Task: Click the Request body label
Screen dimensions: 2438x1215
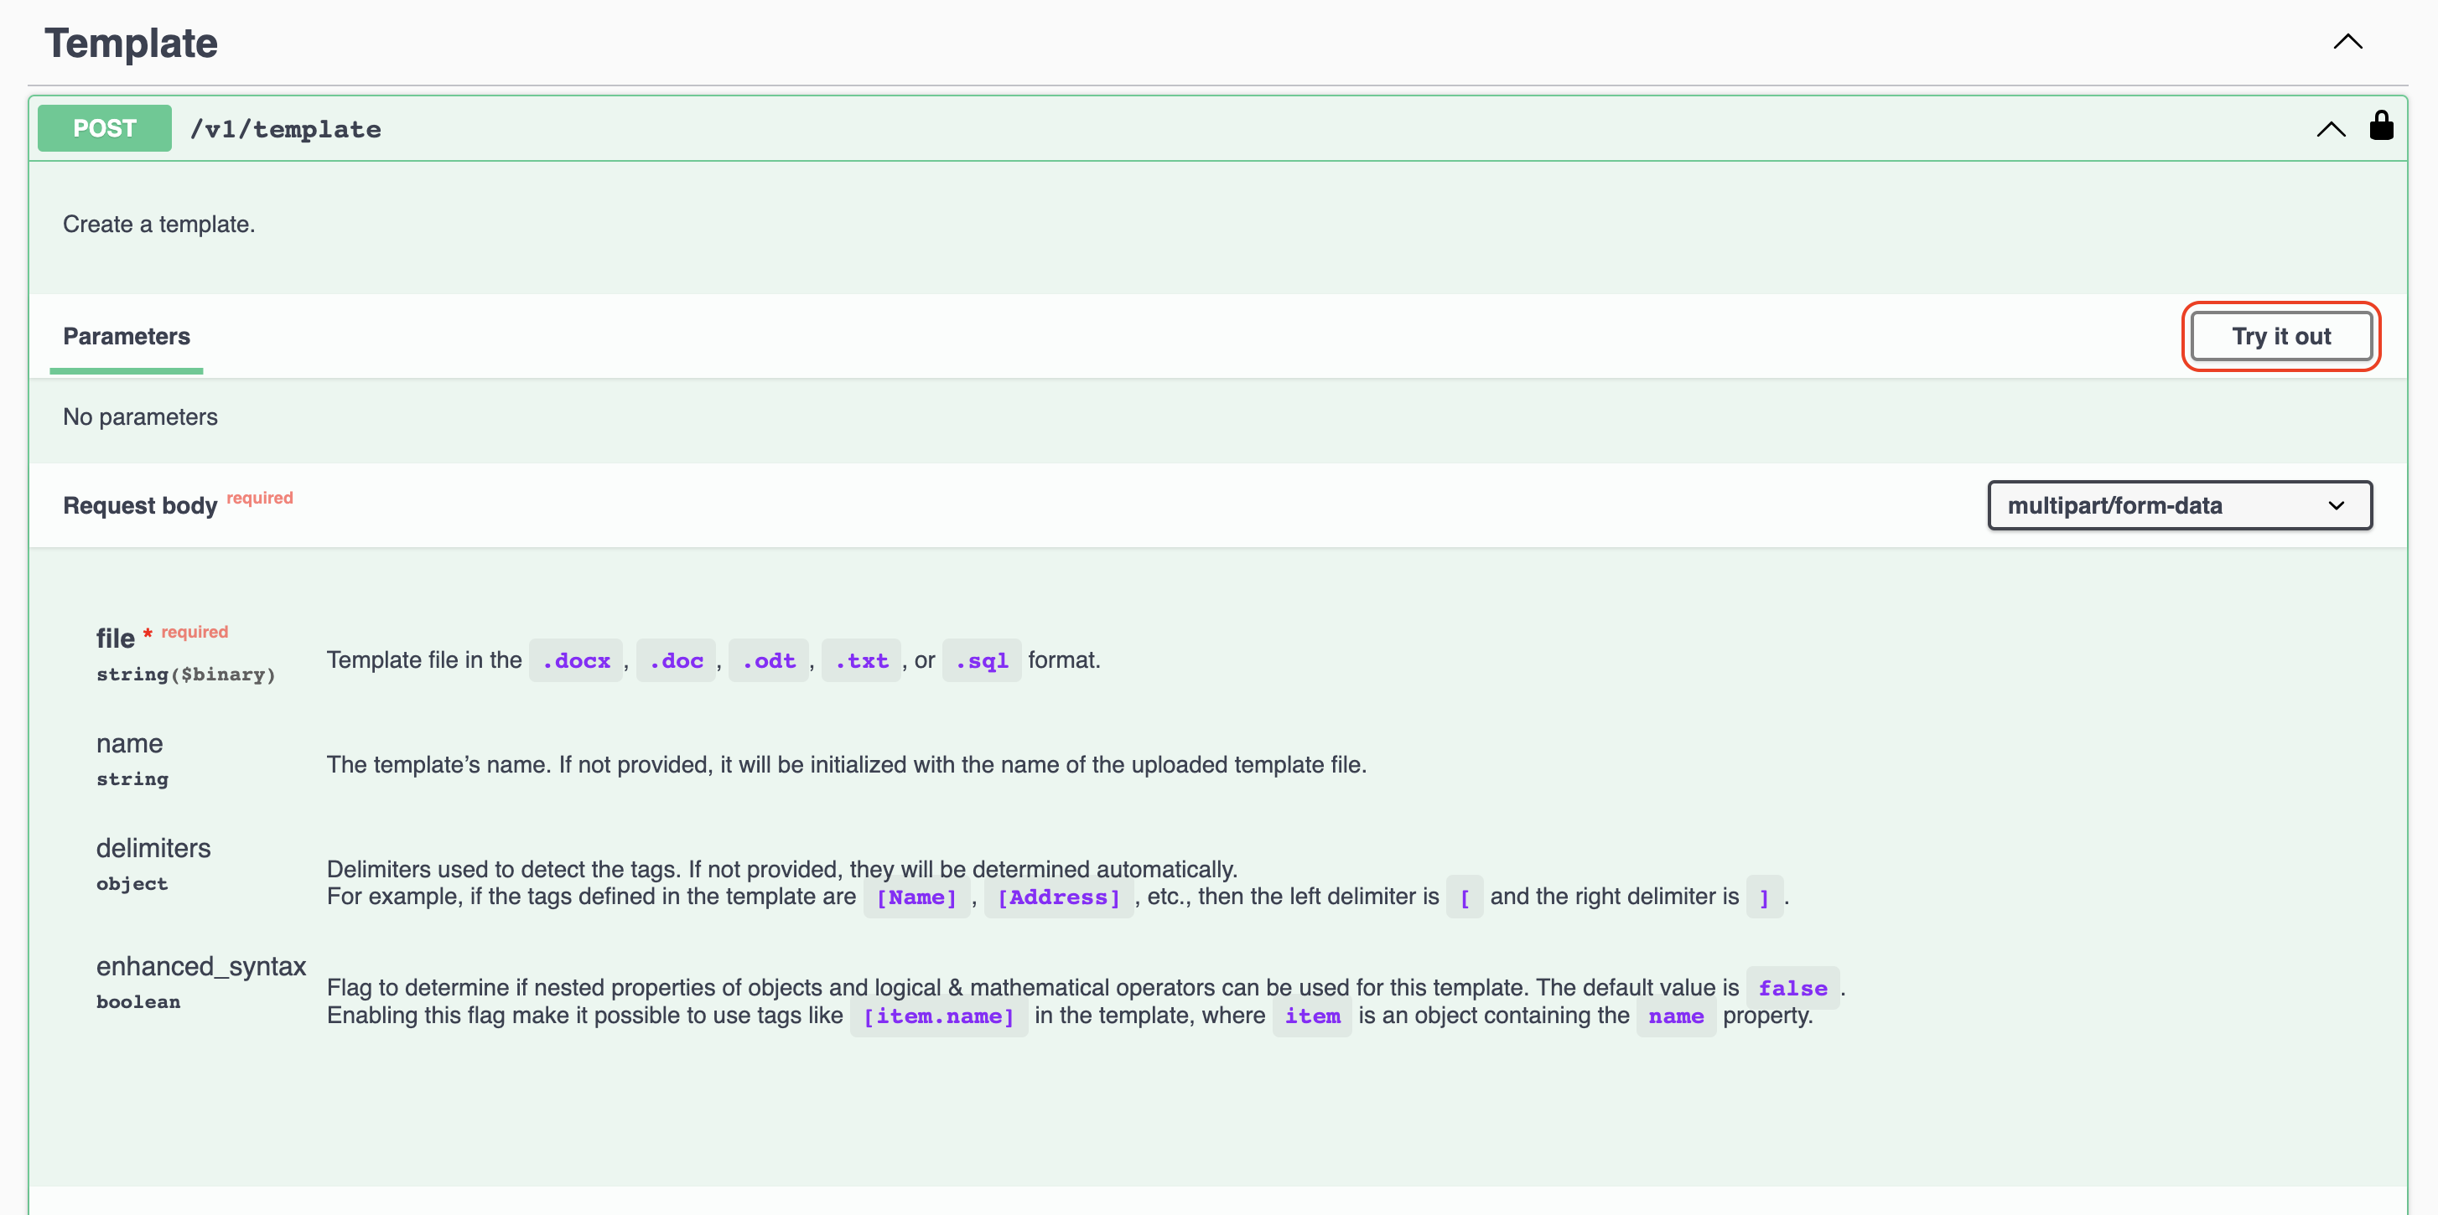Action: point(140,505)
